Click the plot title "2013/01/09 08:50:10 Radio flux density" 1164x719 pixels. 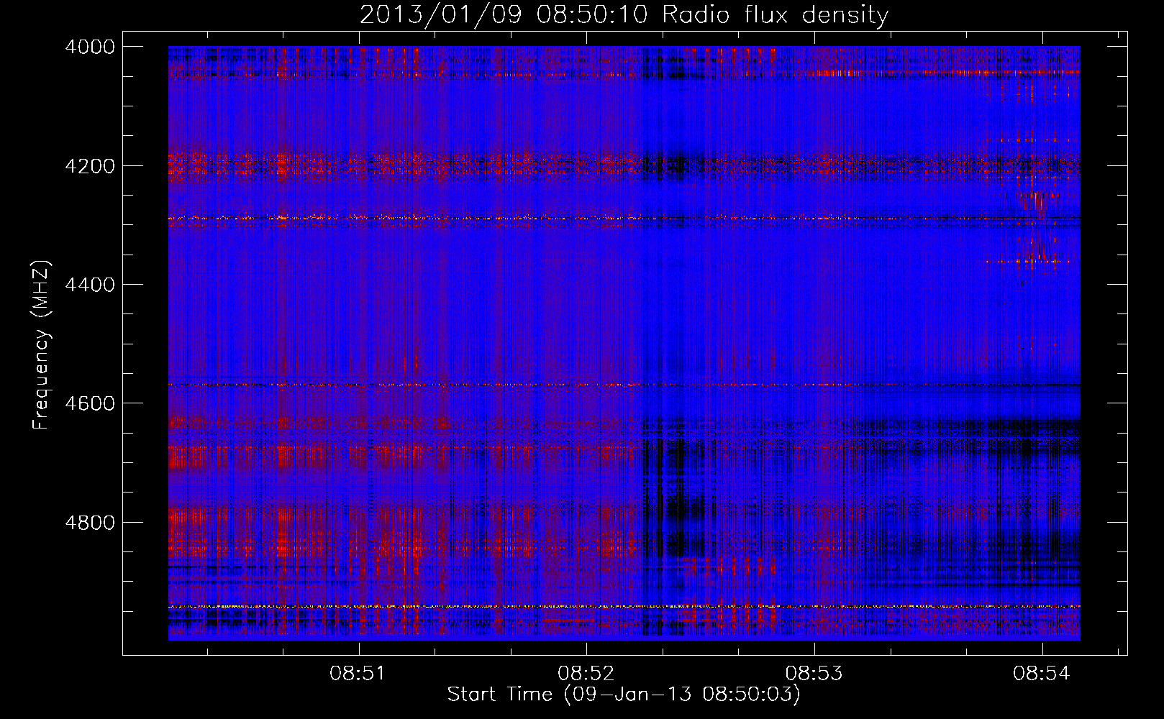click(x=624, y=14)
